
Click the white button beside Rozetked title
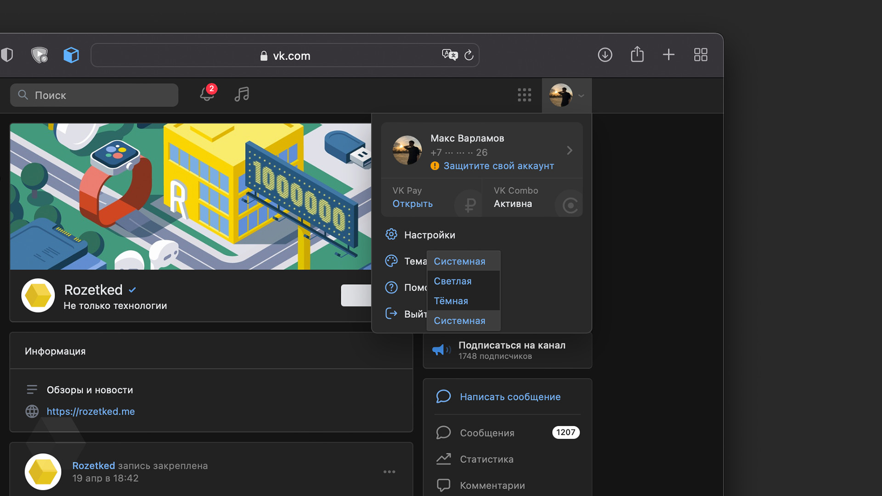(x=356, y=295)
